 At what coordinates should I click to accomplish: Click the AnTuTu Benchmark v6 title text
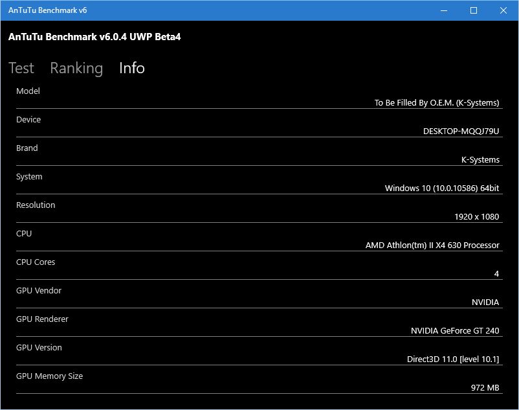coord(48,10)
